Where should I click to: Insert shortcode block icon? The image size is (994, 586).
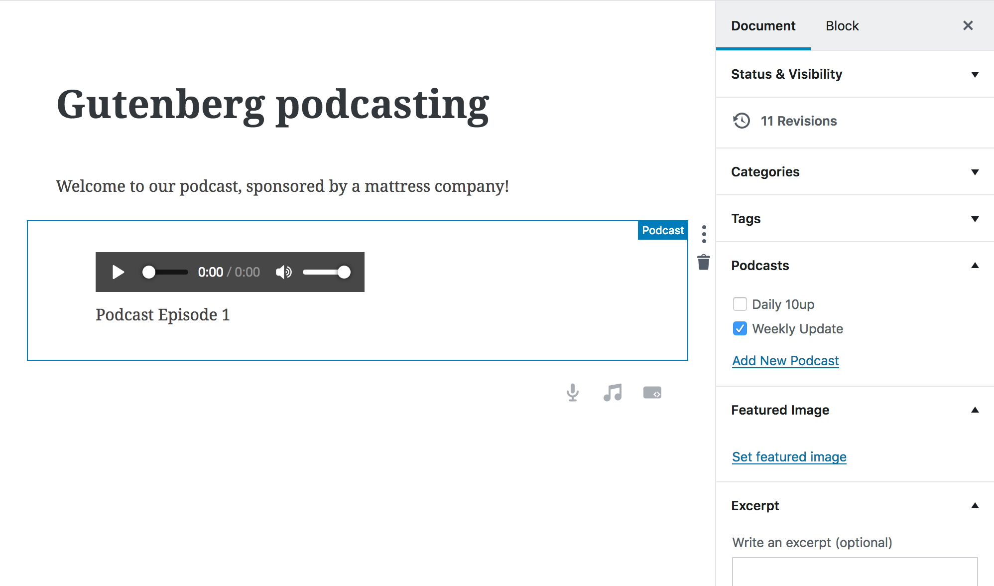(x=652, y=393)
